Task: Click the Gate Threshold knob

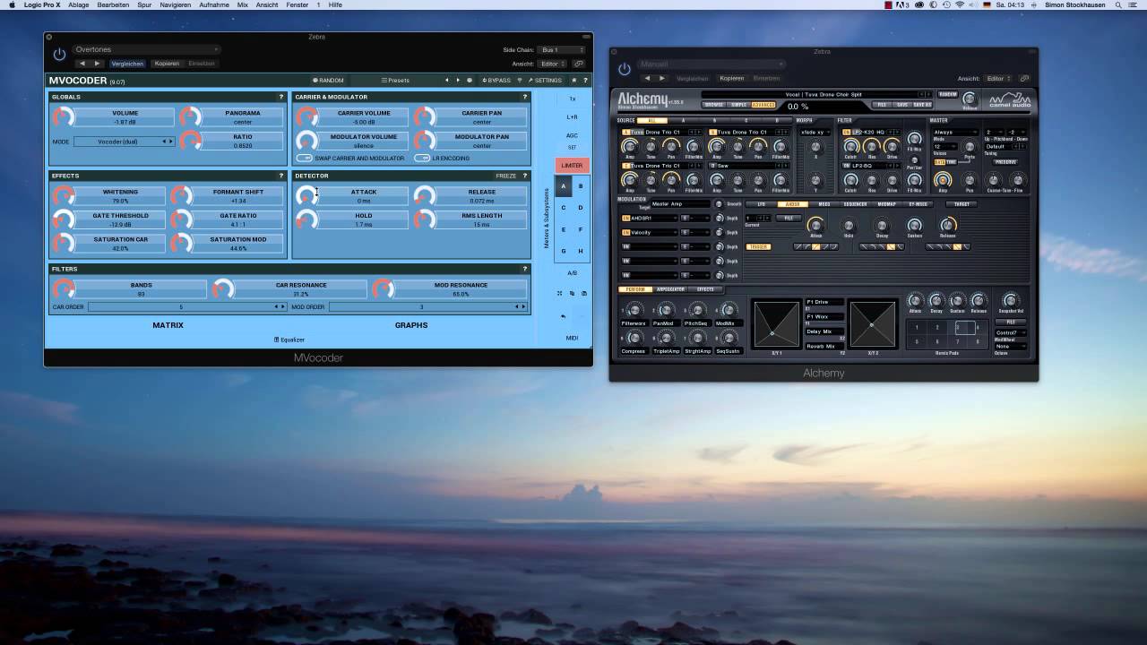Action: [x=63, y=219]
